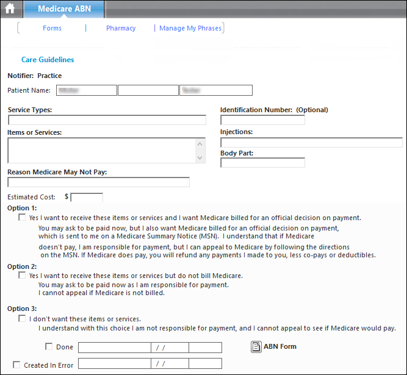
Task: Click the patient middle name field
Action: point(148,90)
